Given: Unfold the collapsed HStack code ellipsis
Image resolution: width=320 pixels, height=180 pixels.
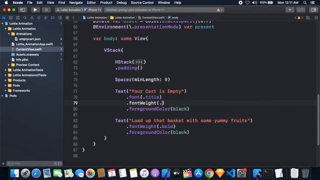Looking at the screenshot, I should click(139, 62).
